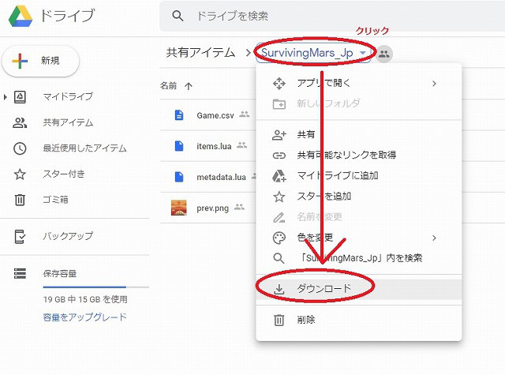Choose 共有 menu item
505x375 pixels.
point(359,135)
